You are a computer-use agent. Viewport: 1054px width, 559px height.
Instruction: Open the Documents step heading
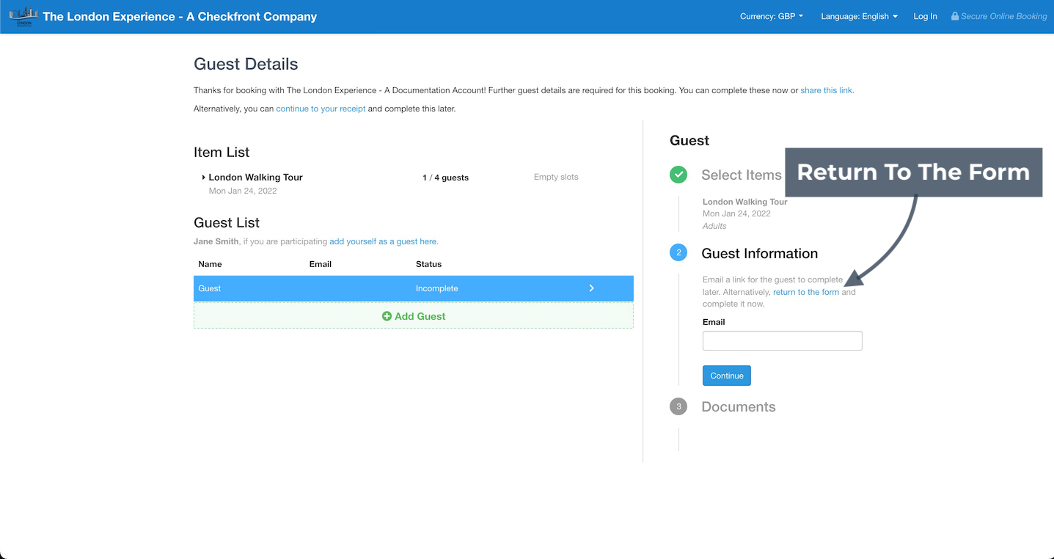tap(739, 407)
